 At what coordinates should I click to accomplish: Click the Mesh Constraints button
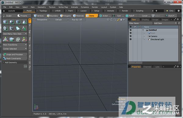pyautogui.click(x=15, y=58)
